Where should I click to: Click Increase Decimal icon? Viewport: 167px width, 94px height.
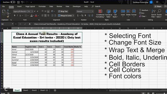pos(89,16)
